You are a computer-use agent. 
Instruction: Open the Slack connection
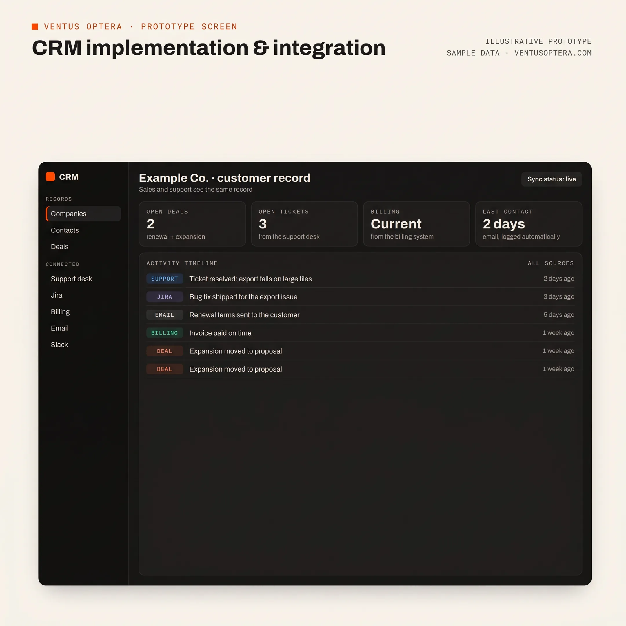click(59, 344)
